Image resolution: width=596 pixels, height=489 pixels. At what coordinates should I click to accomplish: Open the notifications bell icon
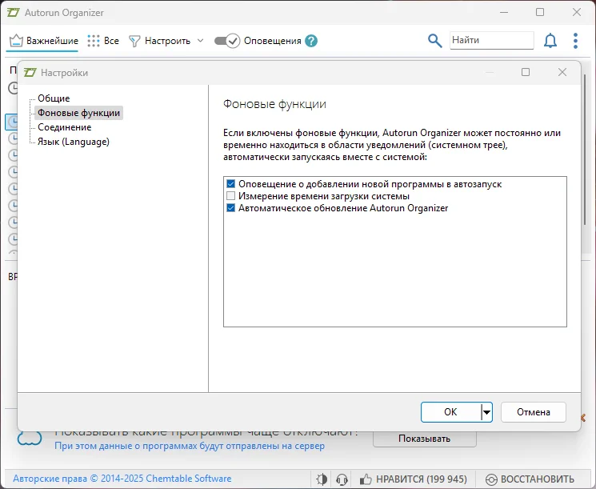(550, 41)
